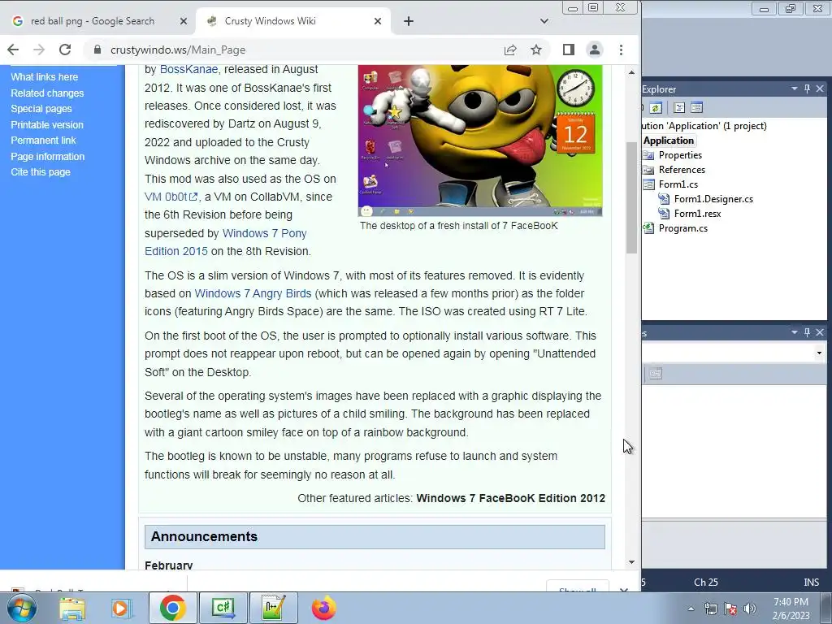Click the View Designer icon in Solution Explorer
Viewport: 832px width, 624px height.
696,108
